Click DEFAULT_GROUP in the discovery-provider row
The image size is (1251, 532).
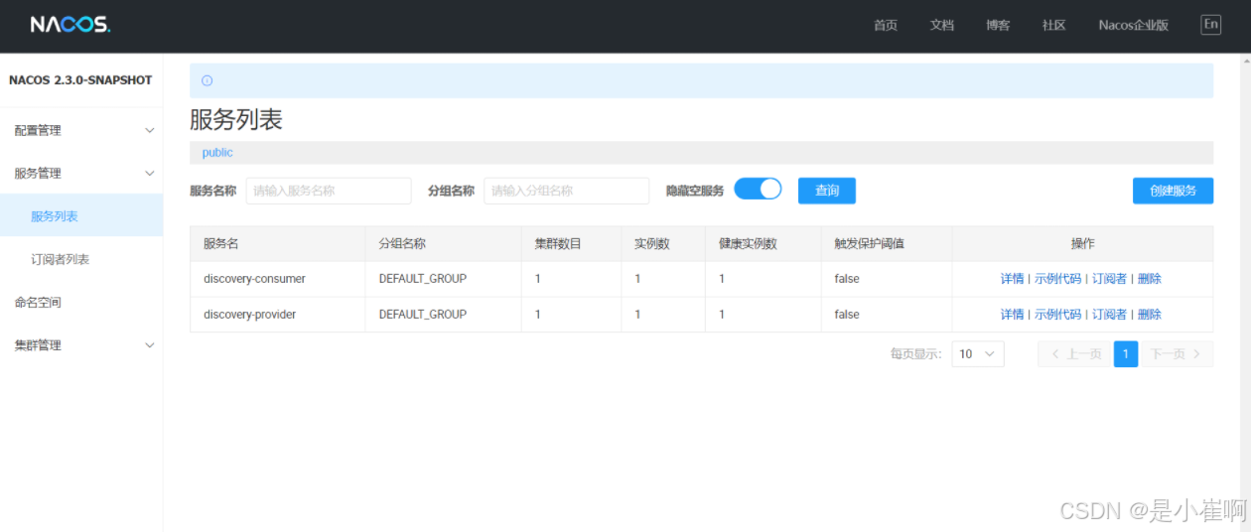422,315
